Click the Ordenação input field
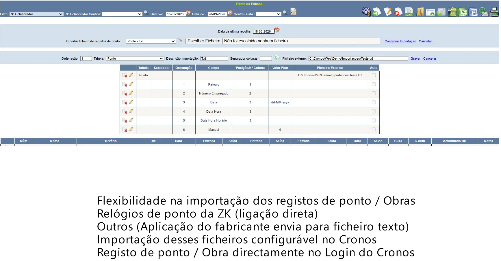The width and height of the screenshot is (501, 261). [x=86, y=58]
